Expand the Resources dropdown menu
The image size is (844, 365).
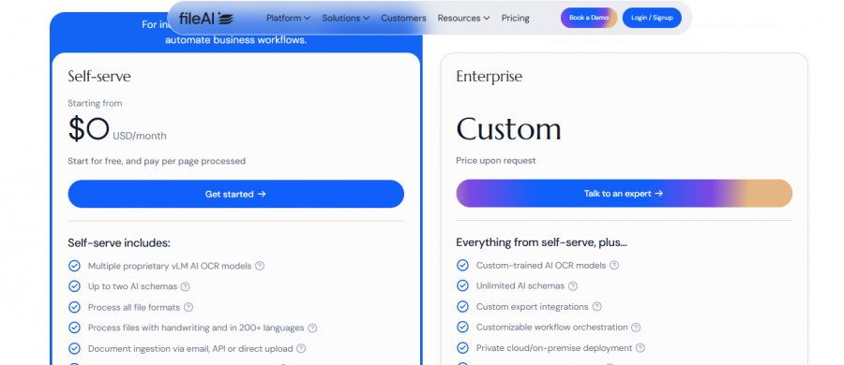point(463,19)
